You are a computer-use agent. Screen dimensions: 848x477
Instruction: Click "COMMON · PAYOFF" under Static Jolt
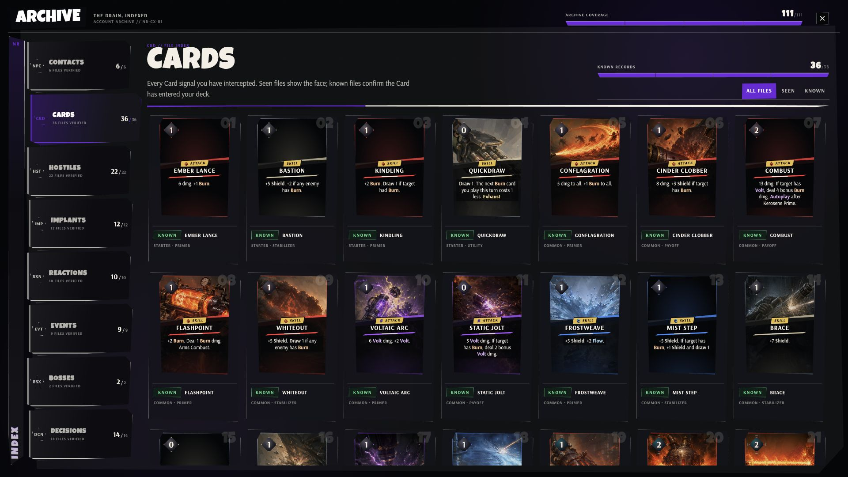click(465, 403)
